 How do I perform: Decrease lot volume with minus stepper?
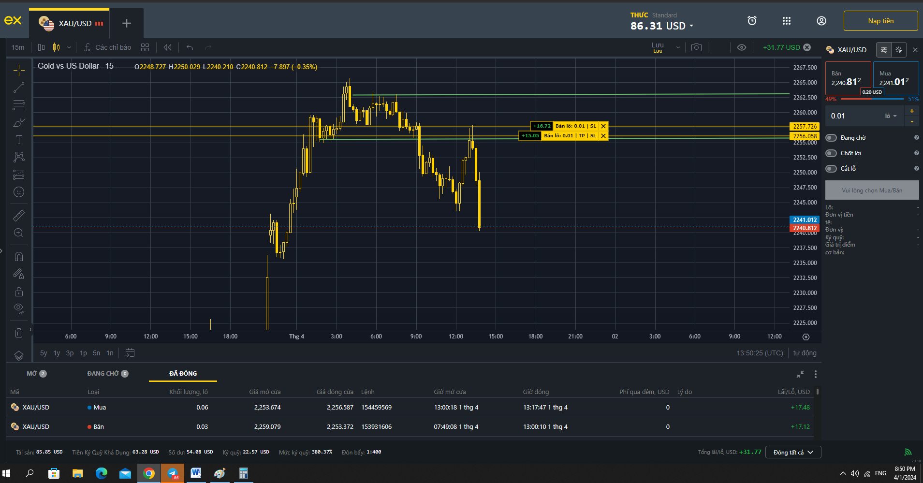912,121
